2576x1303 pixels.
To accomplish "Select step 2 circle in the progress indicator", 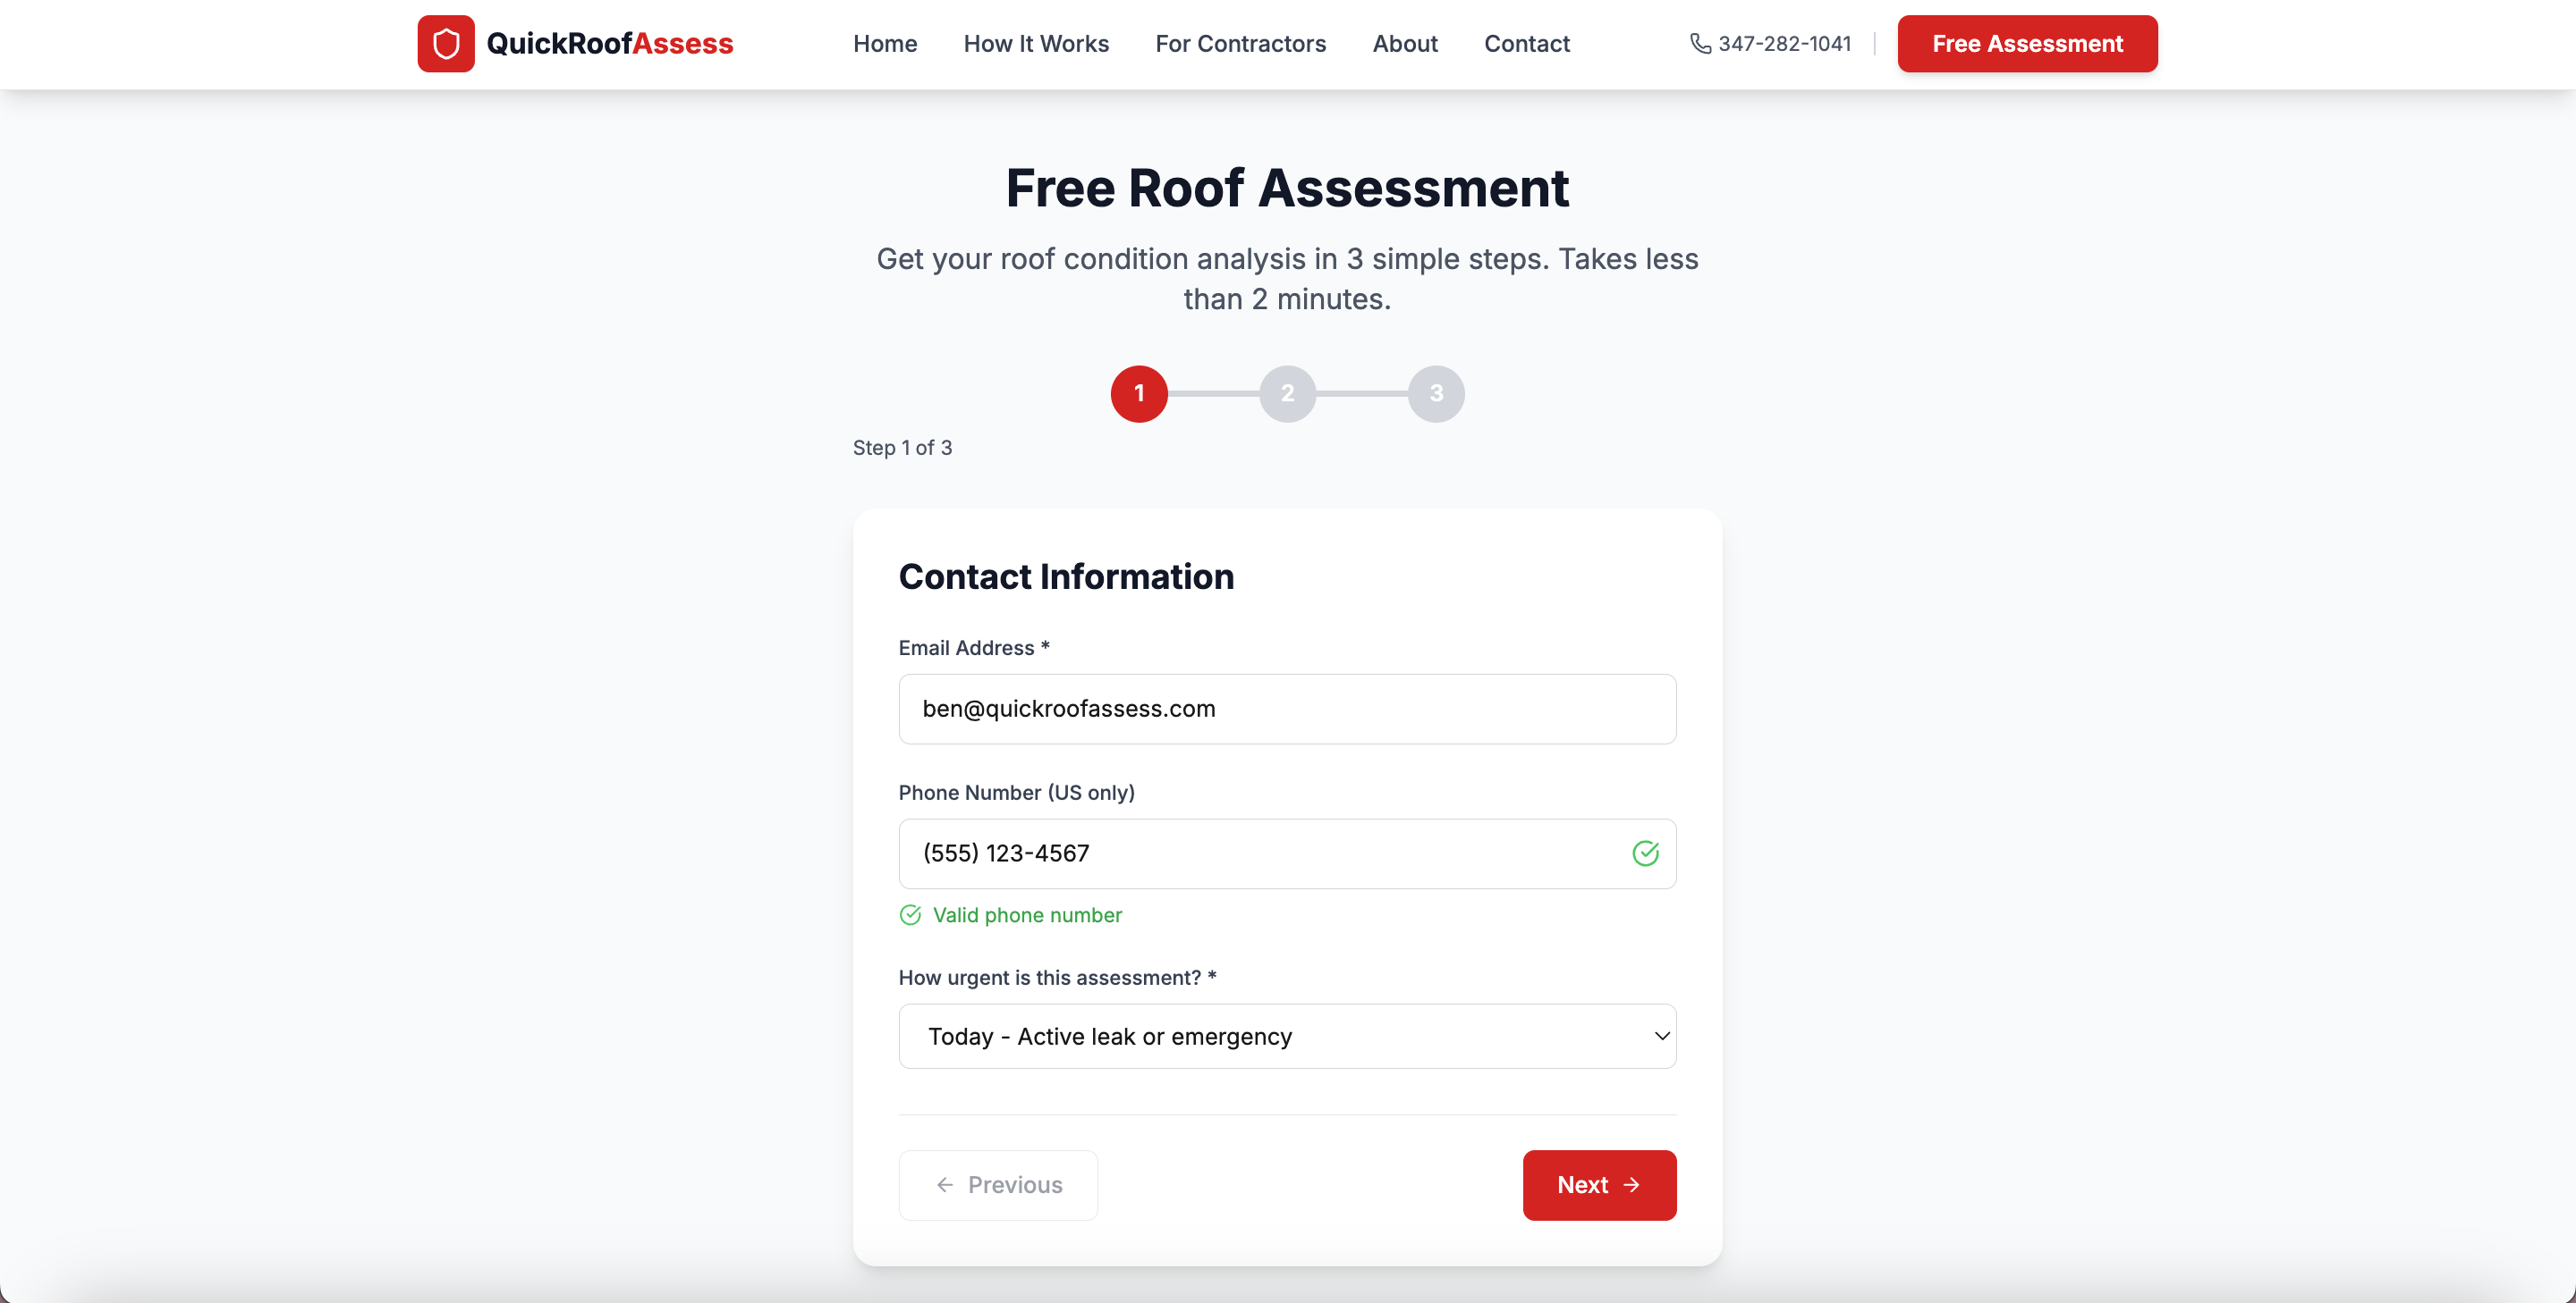I will click(x=1287, y=394).
